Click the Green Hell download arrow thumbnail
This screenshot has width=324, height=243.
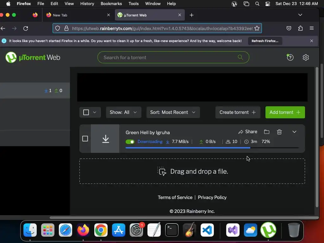coord(105,139)
